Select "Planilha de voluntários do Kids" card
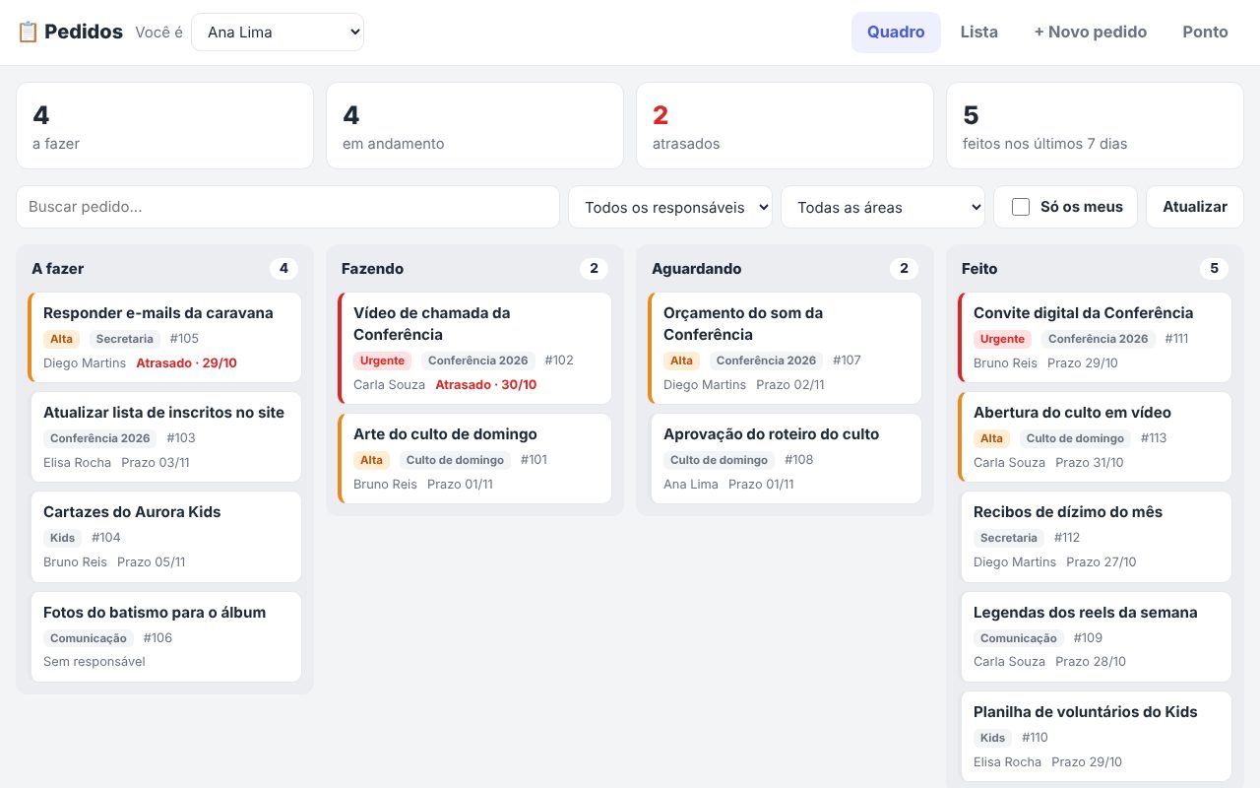Viewport: 1260px width, 788px height. pos(1096,736)
